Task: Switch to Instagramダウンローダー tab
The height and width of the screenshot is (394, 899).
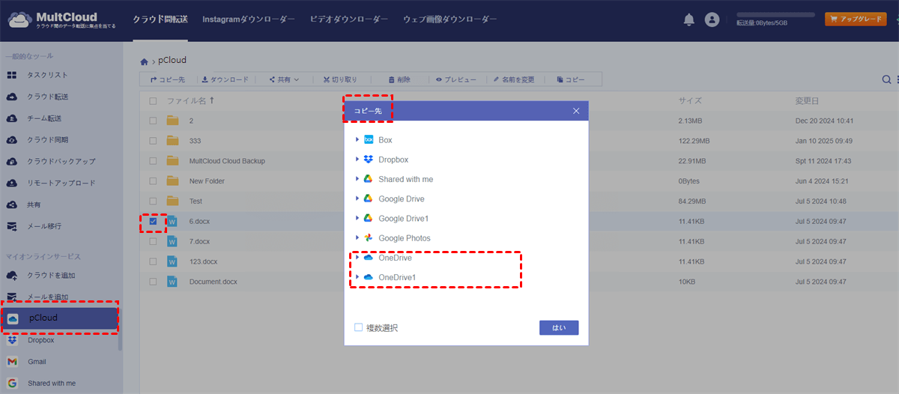Action: pyautogui.click(x=249, y=19)
